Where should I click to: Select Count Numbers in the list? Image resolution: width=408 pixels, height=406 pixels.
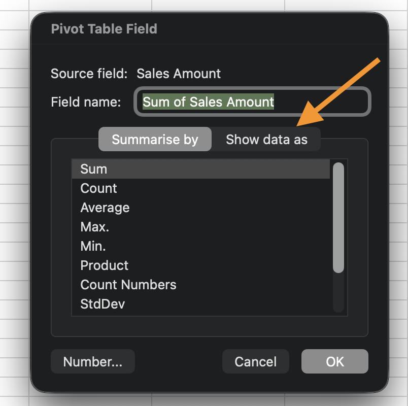pos(128,285)
